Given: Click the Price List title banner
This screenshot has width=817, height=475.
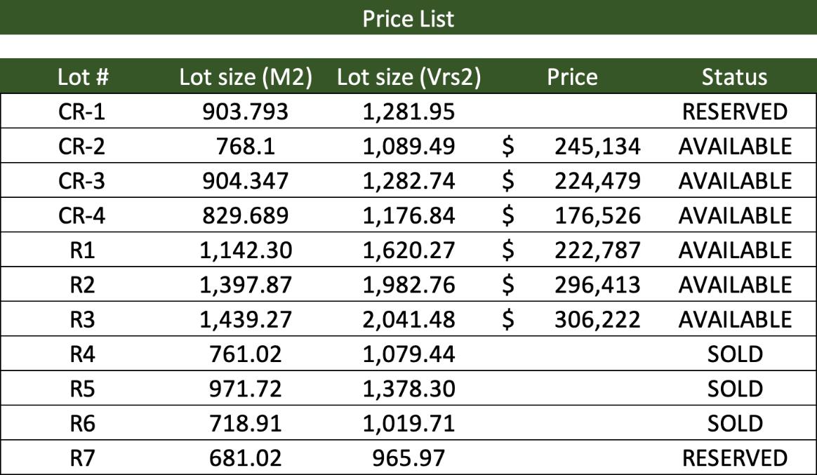Looking at the screenshot, I should (x=408, y=18).
